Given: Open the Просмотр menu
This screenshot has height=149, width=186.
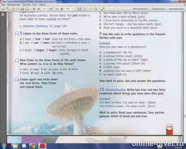Looking at the screenshot, I should tap(26, 4).
